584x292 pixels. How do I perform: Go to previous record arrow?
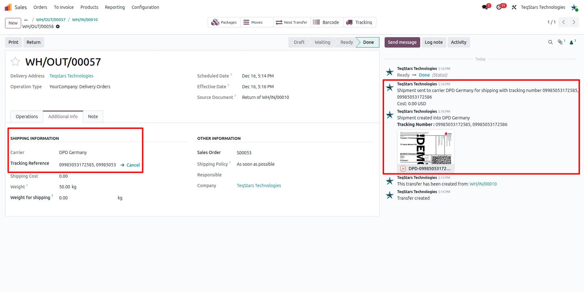[564, 22]
